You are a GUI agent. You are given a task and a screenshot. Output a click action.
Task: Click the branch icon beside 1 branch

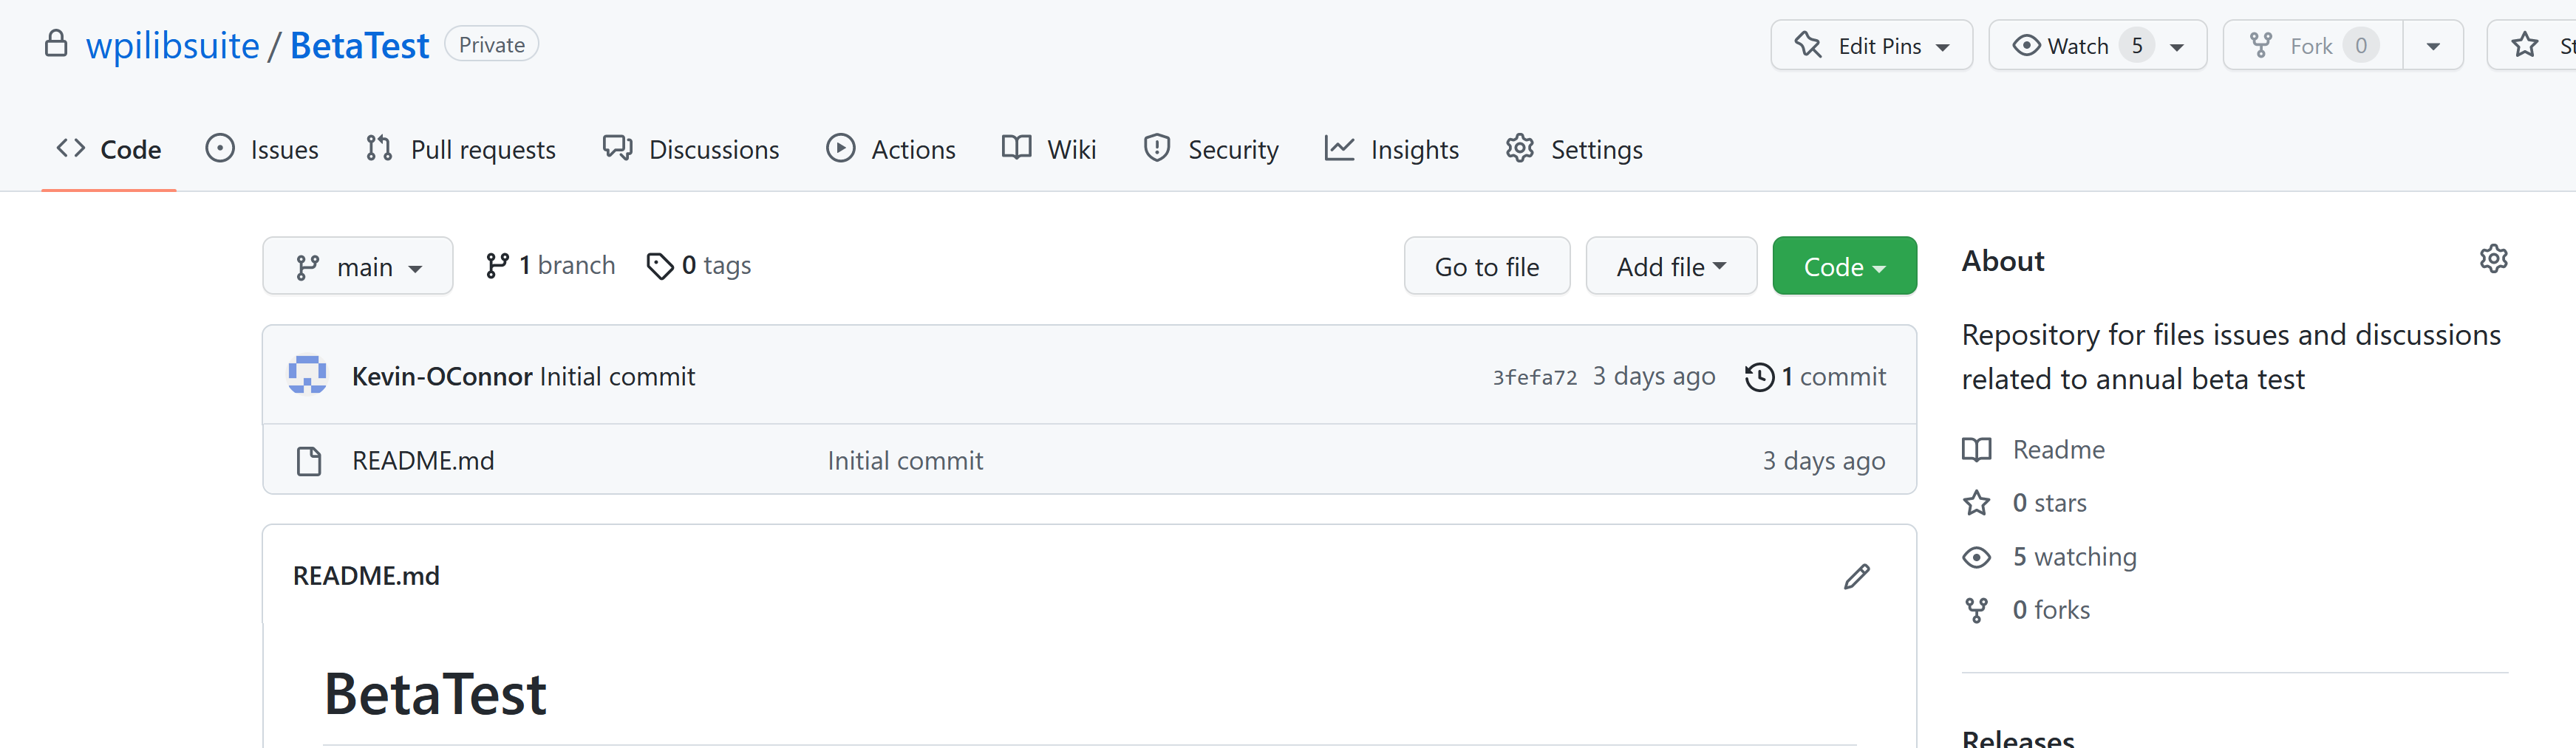497,266
